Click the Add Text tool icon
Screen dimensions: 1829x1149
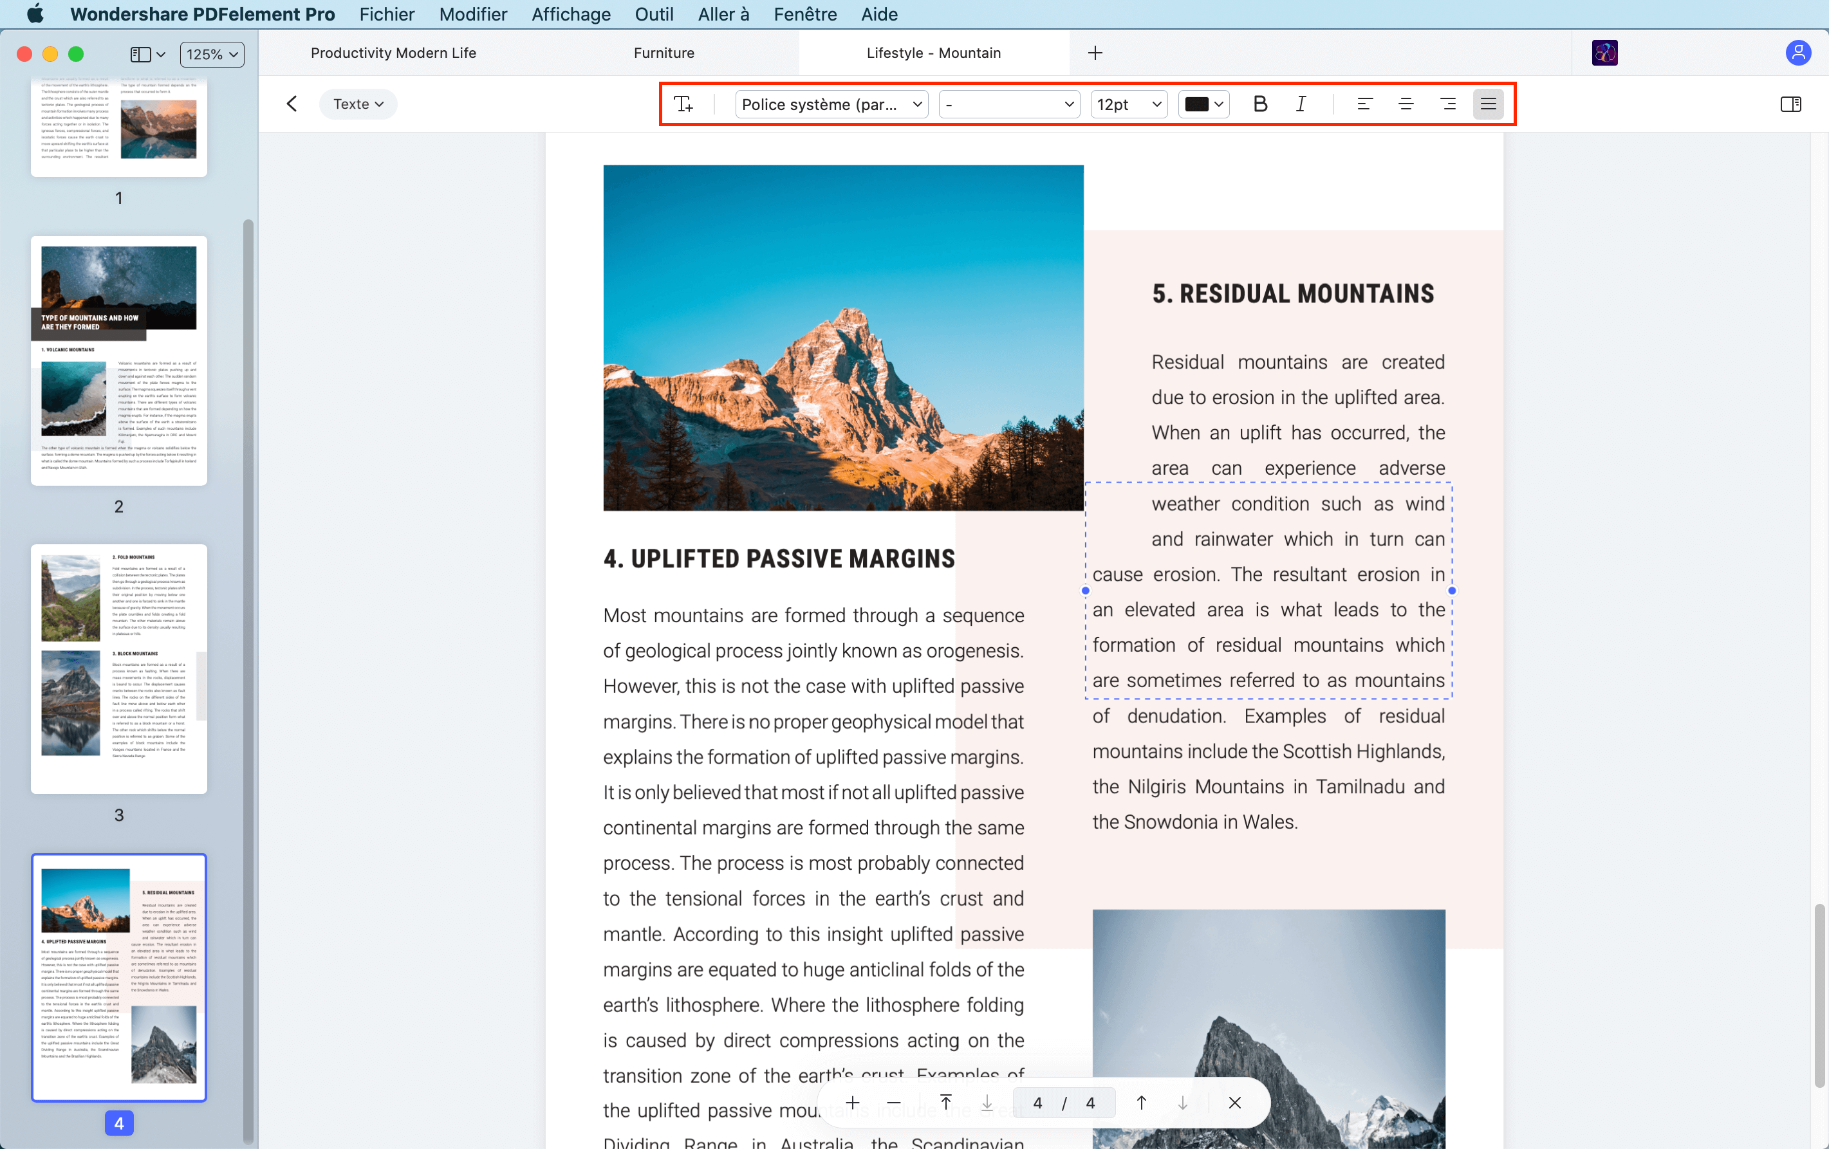pyautogui.click(x=684, y=103)
